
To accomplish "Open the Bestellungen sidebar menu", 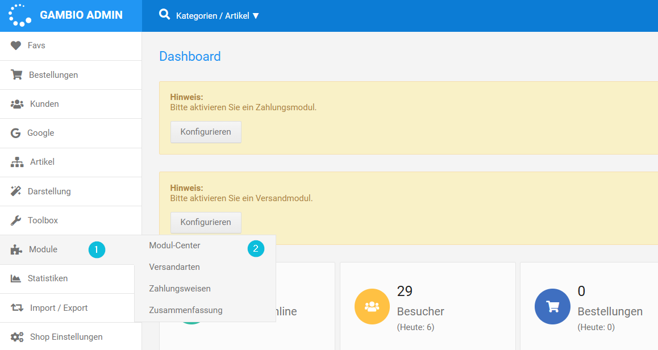I will pyautogui.click(x=71, y=75).
